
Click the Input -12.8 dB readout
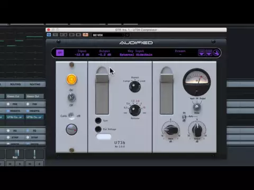[82, 55]
